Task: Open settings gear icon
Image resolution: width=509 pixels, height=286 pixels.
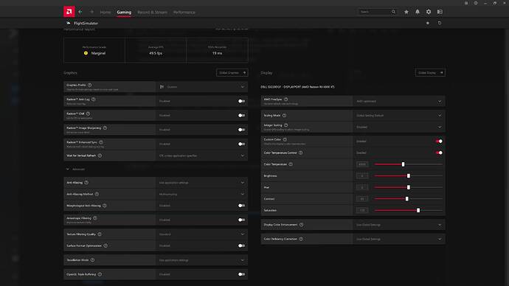Action: pos(429,12)
